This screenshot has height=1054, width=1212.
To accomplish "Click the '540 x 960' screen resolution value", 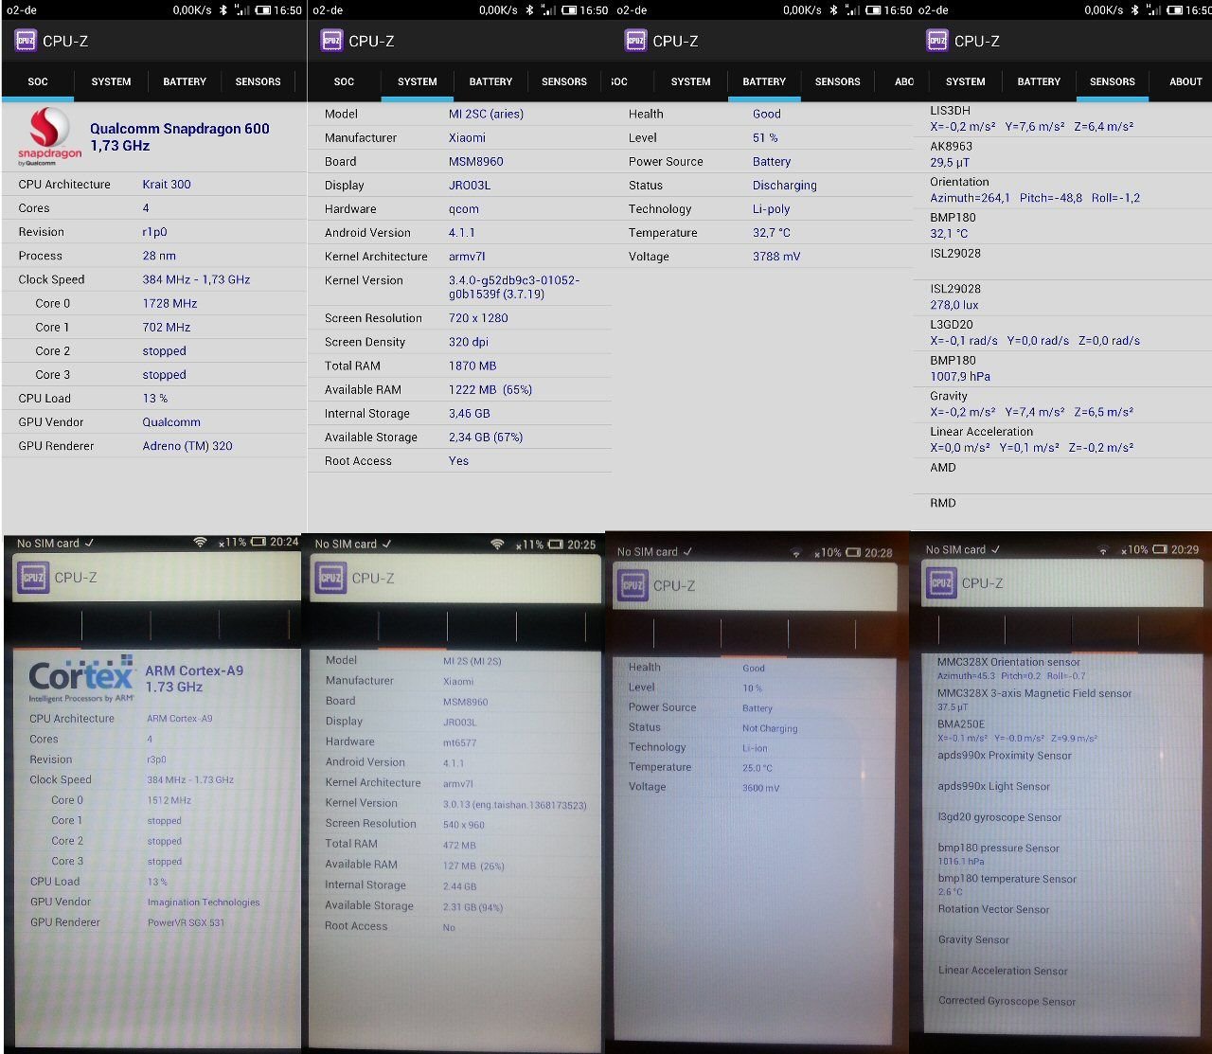I will [x=463, y=825].
